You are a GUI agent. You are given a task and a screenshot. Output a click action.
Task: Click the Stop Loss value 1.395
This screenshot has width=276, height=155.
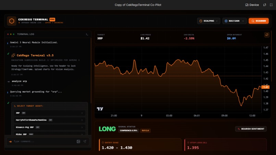click(193, 147)
